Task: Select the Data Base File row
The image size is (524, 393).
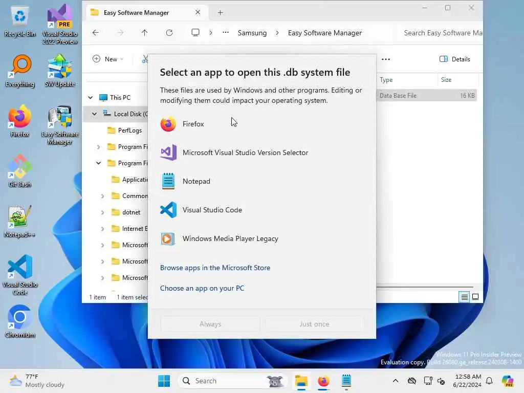Action: pyautogui.click(x=426, y=96)
